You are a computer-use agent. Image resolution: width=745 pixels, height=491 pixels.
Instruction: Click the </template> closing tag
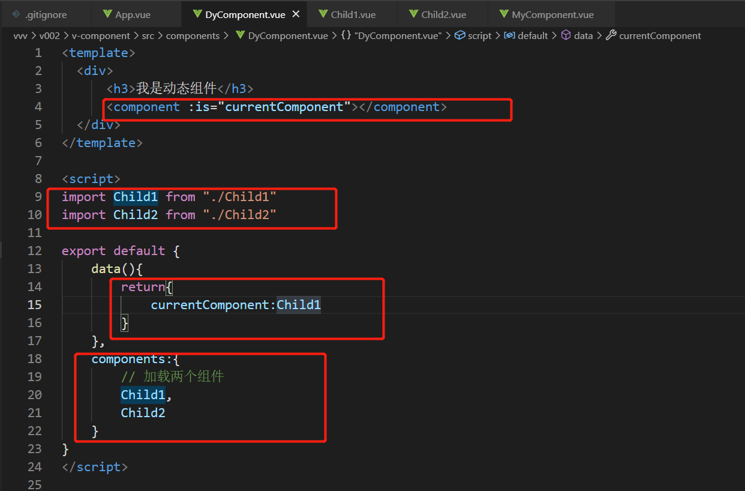[102, 143]
